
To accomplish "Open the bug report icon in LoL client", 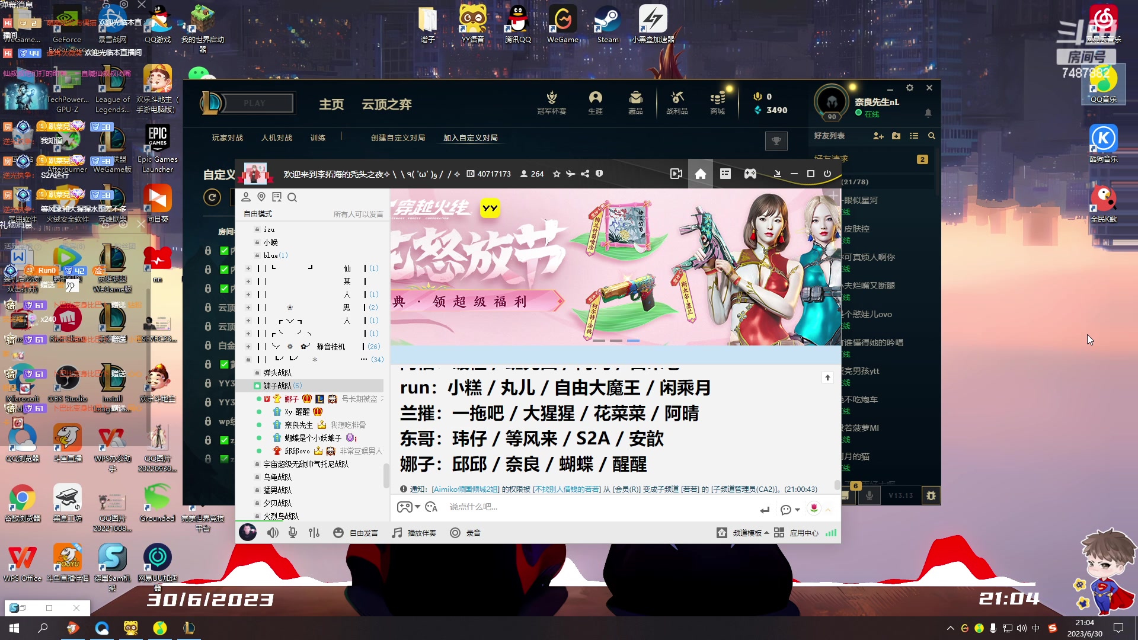I will (931, 495).
